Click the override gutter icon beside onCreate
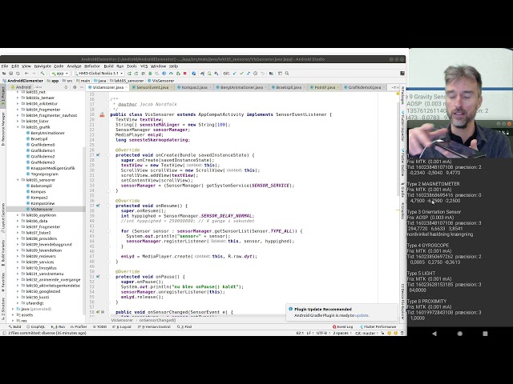Image resolution: width=513 pixels, height=384 pixels. coord(98,155)
